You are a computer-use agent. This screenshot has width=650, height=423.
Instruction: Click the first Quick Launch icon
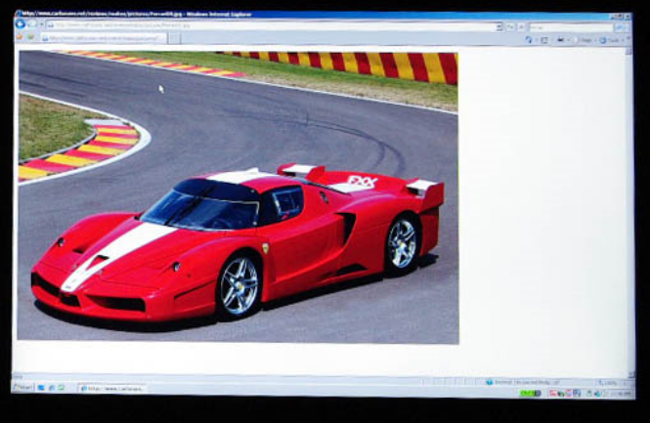[41, 388]
